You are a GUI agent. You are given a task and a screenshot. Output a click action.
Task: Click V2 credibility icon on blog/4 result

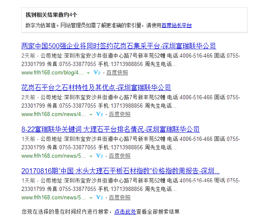click(x=97, y=72)
